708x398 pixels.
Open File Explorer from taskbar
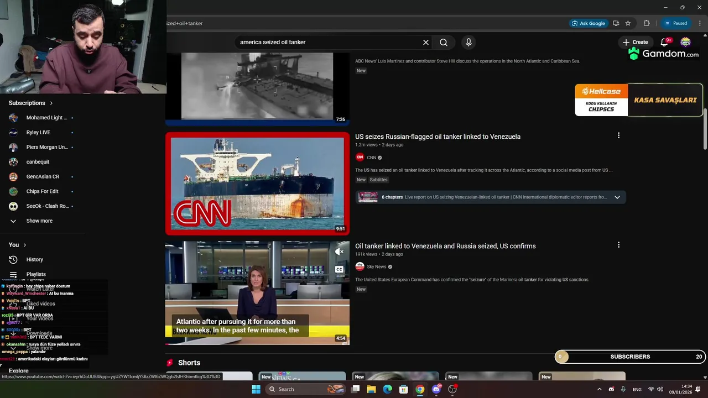click(x=371, y=389)
